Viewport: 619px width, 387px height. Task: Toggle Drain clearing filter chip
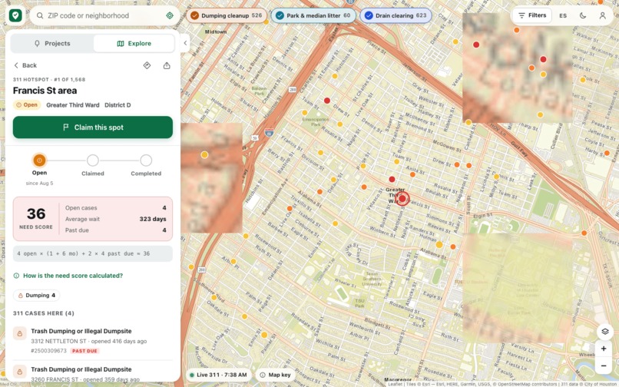[396, 15]
